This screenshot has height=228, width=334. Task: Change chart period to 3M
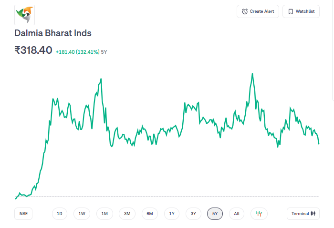[x=127, y=214]
